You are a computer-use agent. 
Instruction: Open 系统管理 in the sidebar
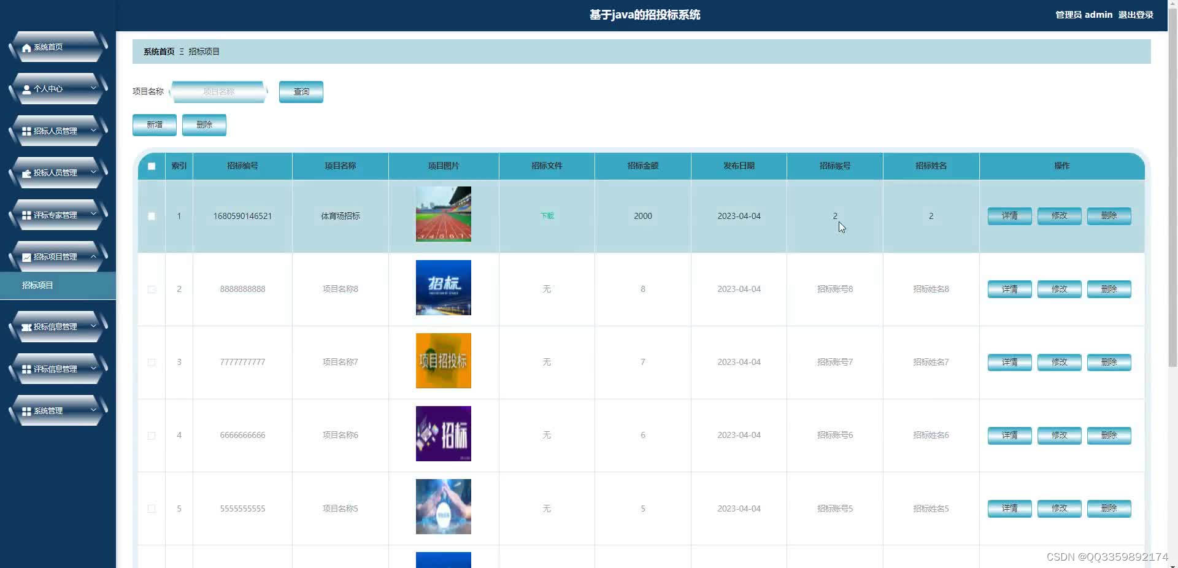58,411
